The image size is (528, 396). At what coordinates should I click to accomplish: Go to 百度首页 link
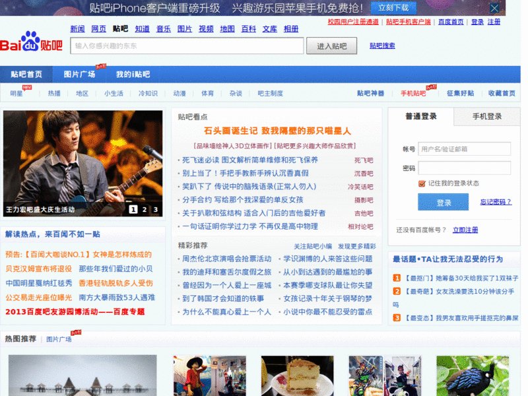pos(451,22)
